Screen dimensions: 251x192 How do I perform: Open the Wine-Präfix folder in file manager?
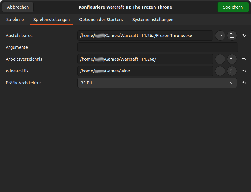tap(232, 71)
